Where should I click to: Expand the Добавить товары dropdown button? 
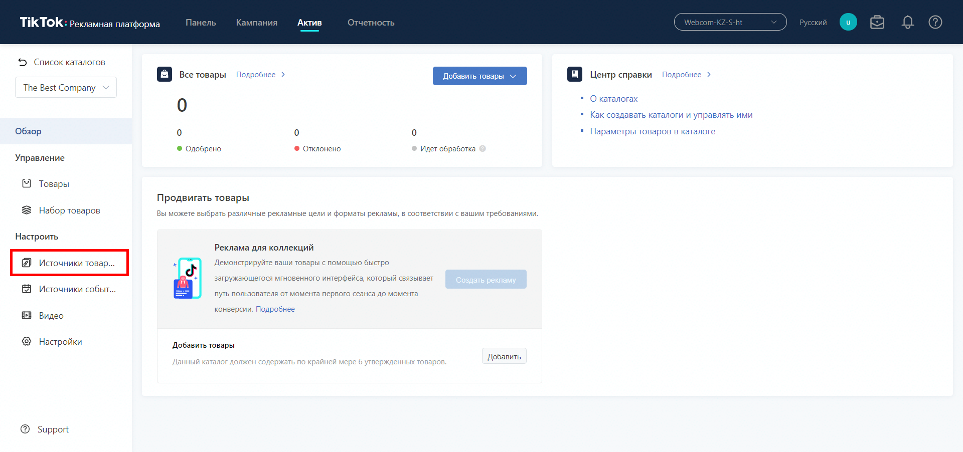tap(479, 76)
